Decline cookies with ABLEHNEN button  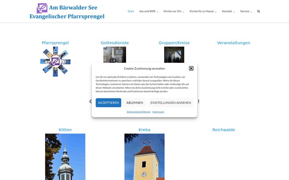pos(135,103)
